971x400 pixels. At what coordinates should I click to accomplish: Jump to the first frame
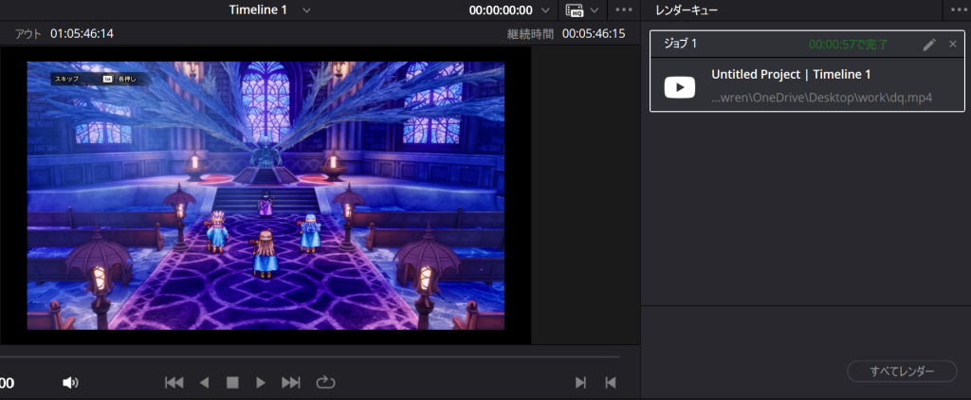pyautogui.click(x=174, y=382)
